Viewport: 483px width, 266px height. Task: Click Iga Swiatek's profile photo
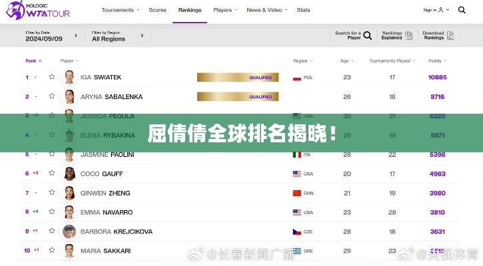69,77
